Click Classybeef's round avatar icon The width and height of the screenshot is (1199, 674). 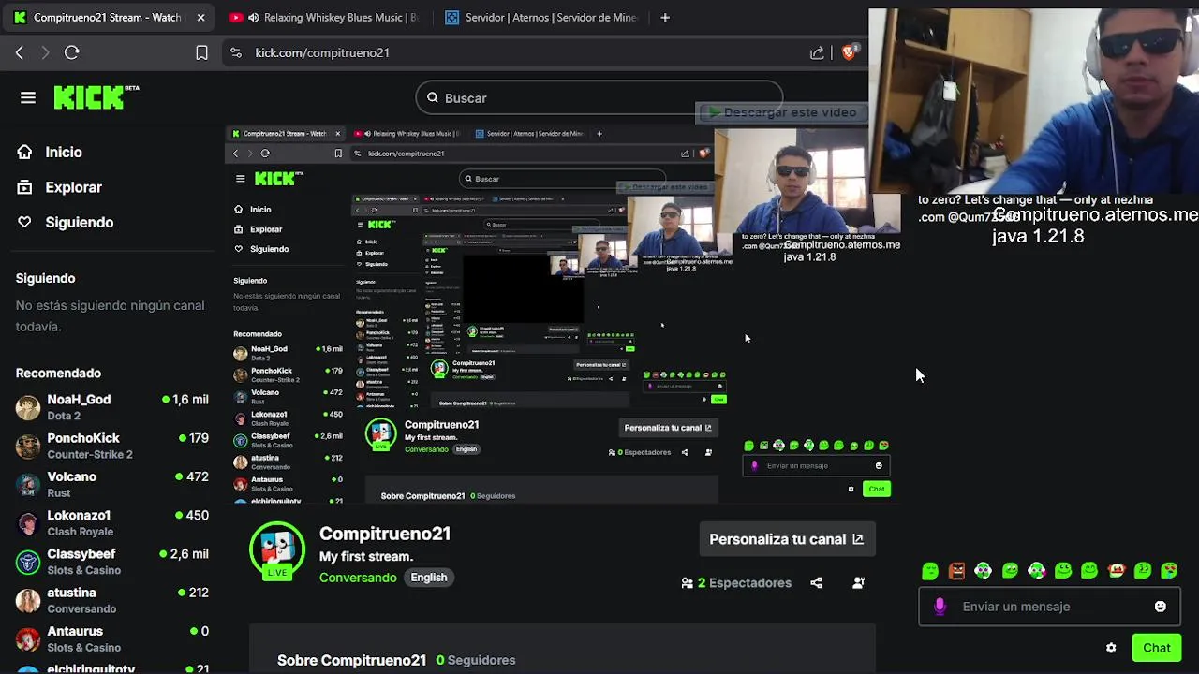tap(28, 562)
